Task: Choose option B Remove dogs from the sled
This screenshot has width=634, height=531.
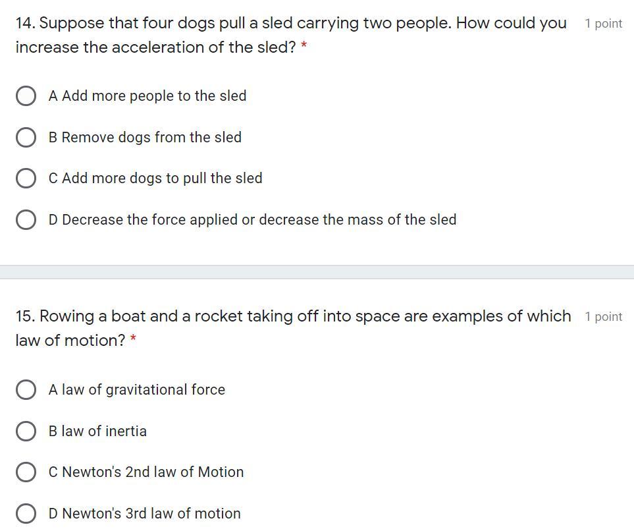Action: click(x=26, y=137)
